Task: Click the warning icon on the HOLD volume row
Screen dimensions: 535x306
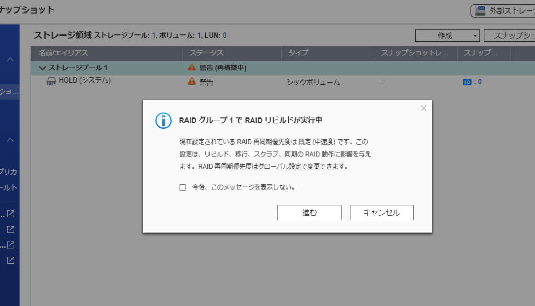Action: [x=192, y=82]
